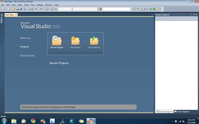The image size is (199, 124).
Task: Click the Find in Files toolbar icon
Action: tap(100, 9)
